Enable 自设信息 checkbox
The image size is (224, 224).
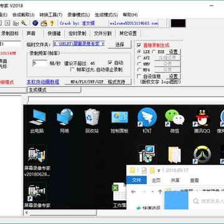[139, 76]
